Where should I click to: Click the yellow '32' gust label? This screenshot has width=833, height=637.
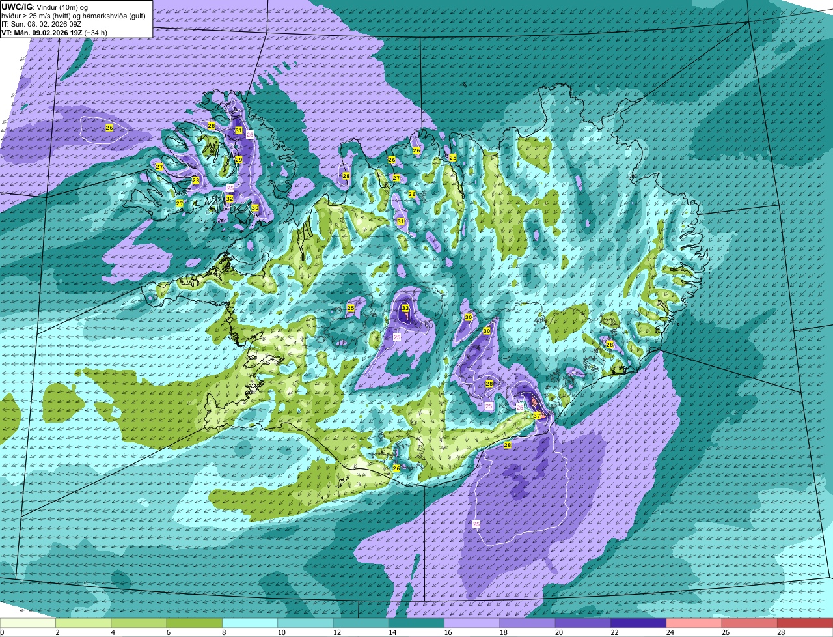(229, 199)
